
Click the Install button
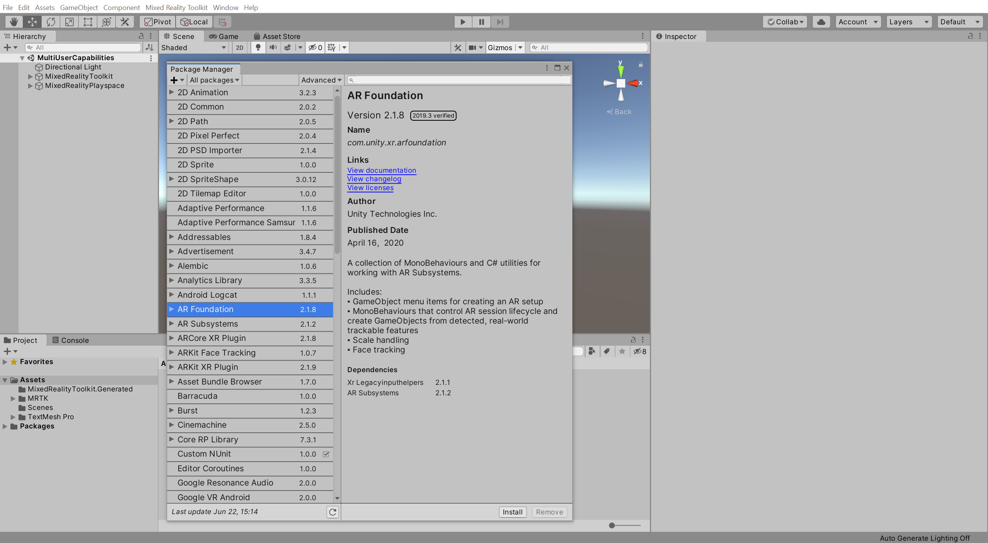point(512,512)
